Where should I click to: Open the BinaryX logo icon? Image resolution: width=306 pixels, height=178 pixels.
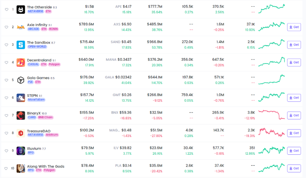(x=21, y=115)
